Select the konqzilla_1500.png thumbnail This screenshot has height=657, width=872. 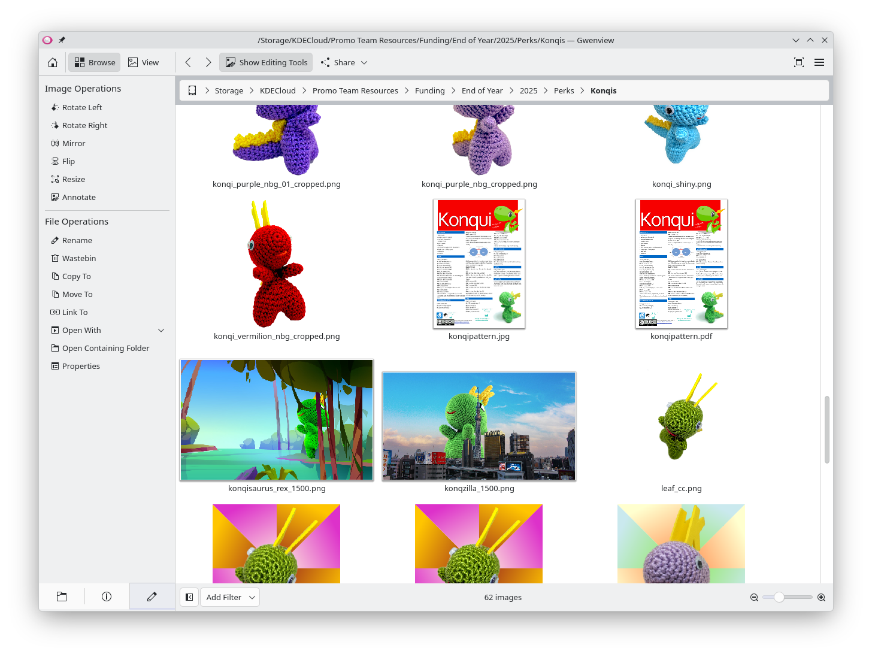coord(479,426)
